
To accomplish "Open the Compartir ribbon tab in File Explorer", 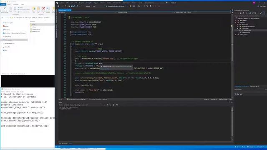I will coord(16,5).
